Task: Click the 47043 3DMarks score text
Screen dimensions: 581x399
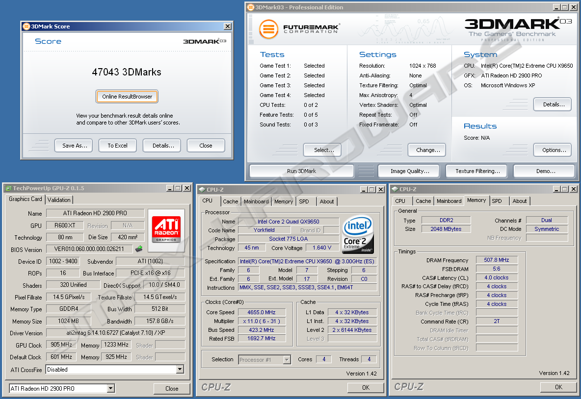Action: (x=127, y=72)
